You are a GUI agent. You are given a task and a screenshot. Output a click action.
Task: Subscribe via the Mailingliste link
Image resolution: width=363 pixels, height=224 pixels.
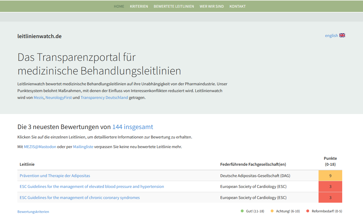[83, 147]
